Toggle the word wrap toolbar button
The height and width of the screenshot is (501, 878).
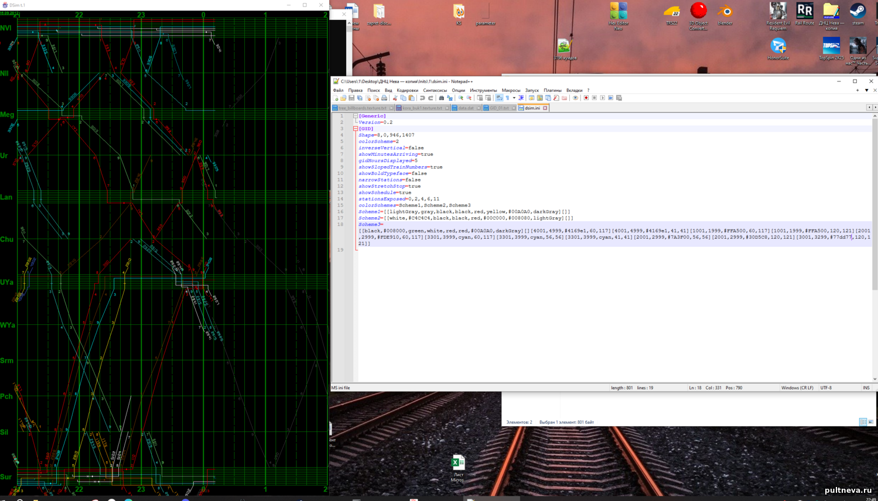pyautogui.click(x=499, y=98)
